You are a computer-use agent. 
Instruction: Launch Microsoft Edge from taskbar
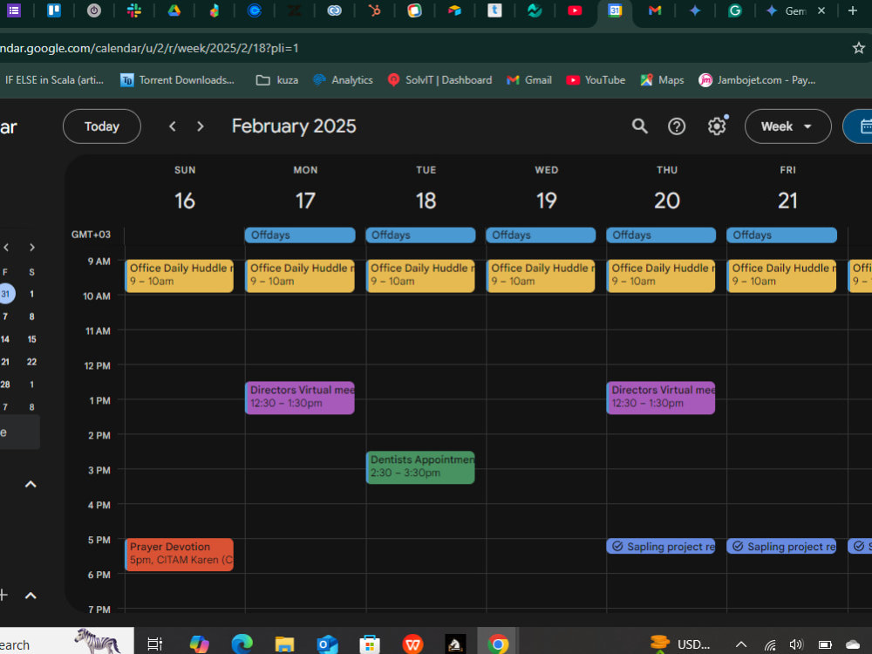pyautogui.click(x=242, y=644)
